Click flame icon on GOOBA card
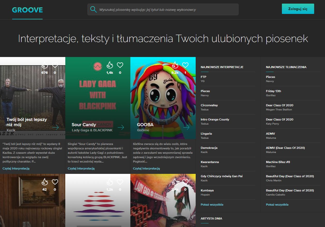 click(175, 65)
